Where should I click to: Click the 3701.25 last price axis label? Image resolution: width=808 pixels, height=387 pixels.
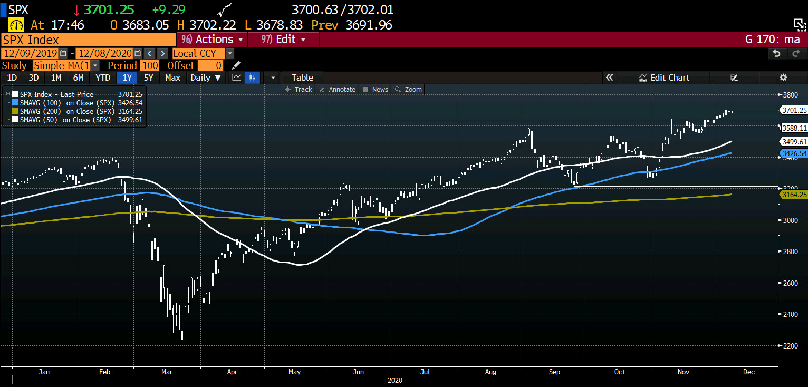(x=794, y=110)
